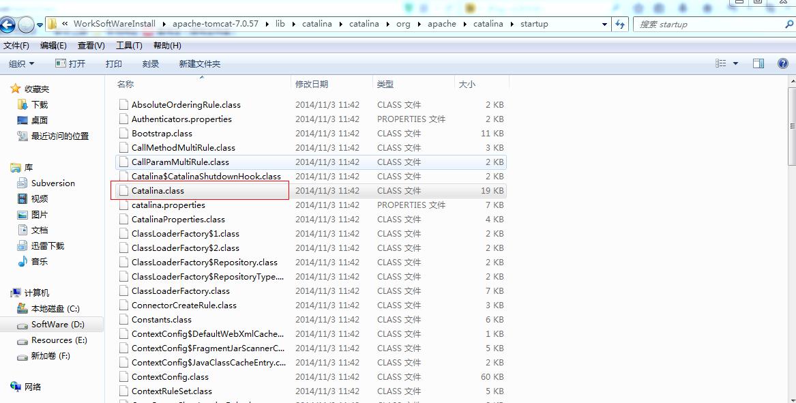The width and height of the screenshot is (796, 403).
Task: Click the search magnifier icon
Action: click(x=789, y=24)
